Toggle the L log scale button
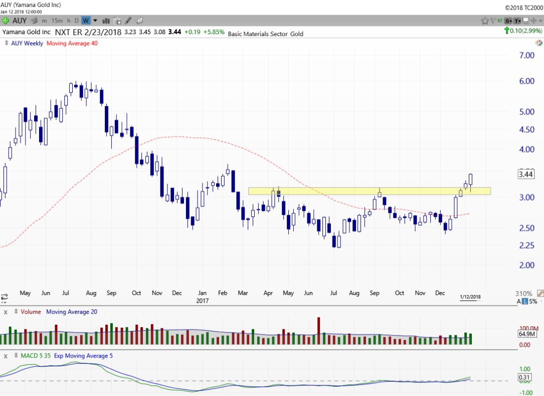544x396 pixels. pos(525,301)
